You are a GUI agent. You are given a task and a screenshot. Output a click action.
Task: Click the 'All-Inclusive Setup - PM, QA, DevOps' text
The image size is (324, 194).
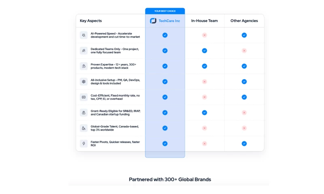(115, 82)
